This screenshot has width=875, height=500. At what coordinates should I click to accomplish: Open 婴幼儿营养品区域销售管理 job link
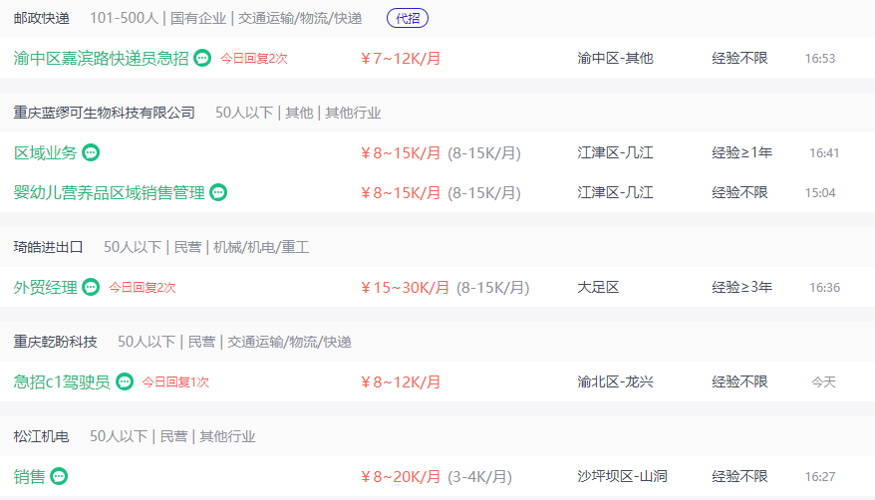(109, 192)
